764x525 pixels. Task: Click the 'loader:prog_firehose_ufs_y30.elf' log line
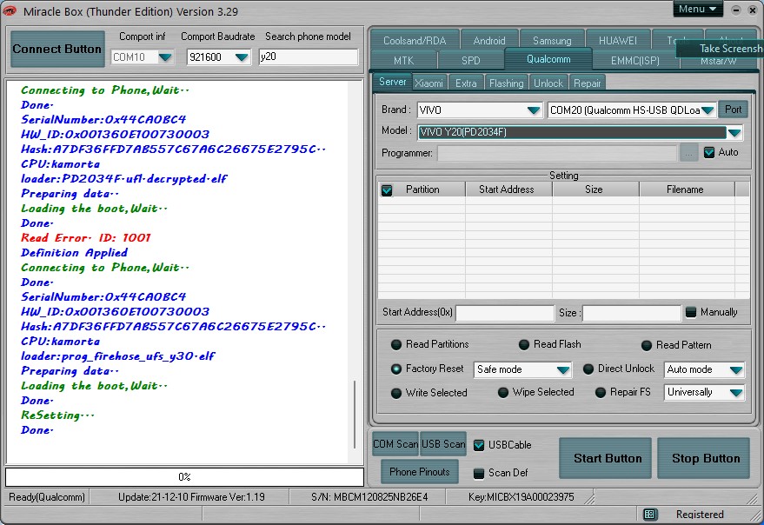(x=117, y=356)
